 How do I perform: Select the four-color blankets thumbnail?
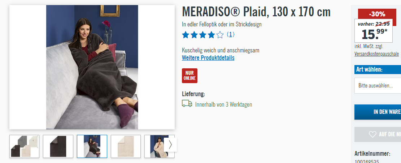point(24,146)
